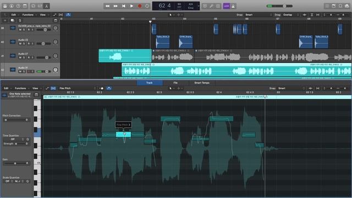Click the Tuner button

[211, 6]
